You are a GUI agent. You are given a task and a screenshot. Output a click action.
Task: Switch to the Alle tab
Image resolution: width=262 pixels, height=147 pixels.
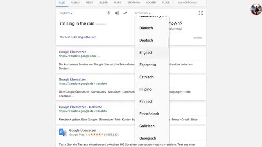pyautogui.click(x=62, y=3)
